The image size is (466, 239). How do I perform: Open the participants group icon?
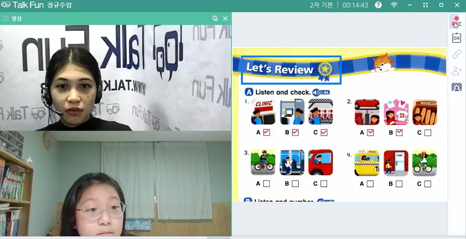pos(456,87)
